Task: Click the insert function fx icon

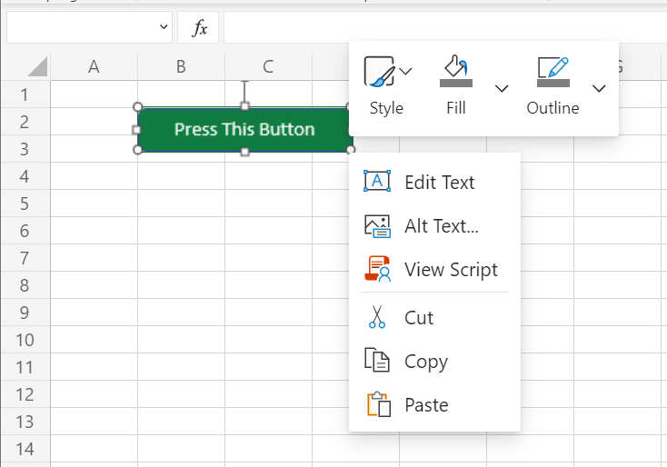Action: click(x=199, y=28)
